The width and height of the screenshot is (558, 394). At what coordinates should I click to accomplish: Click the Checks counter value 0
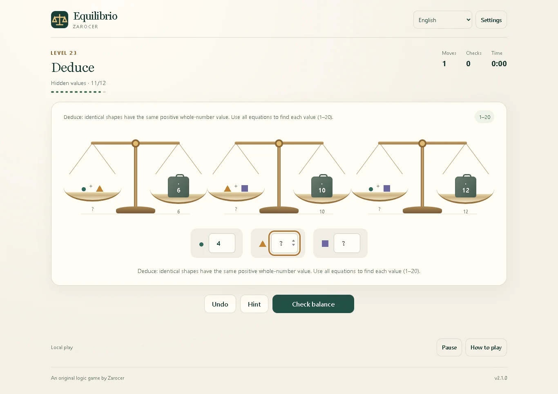pyautogui.click(x=468, y=64)
